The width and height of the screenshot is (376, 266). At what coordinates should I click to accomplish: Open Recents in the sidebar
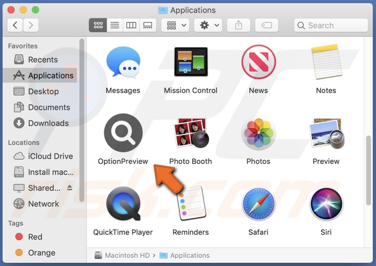(x=40, y=60)
